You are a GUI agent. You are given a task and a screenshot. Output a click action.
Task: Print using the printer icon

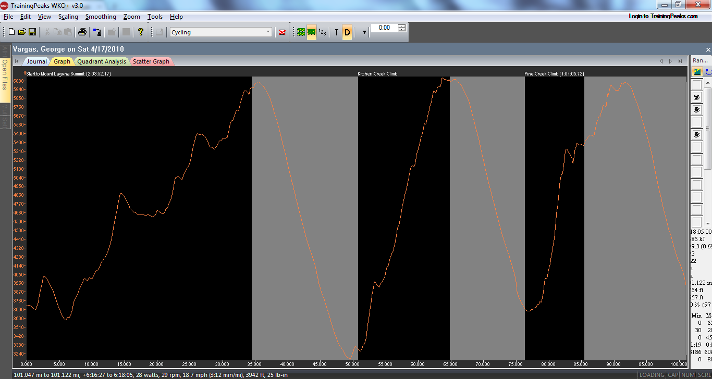pos(82,32)
